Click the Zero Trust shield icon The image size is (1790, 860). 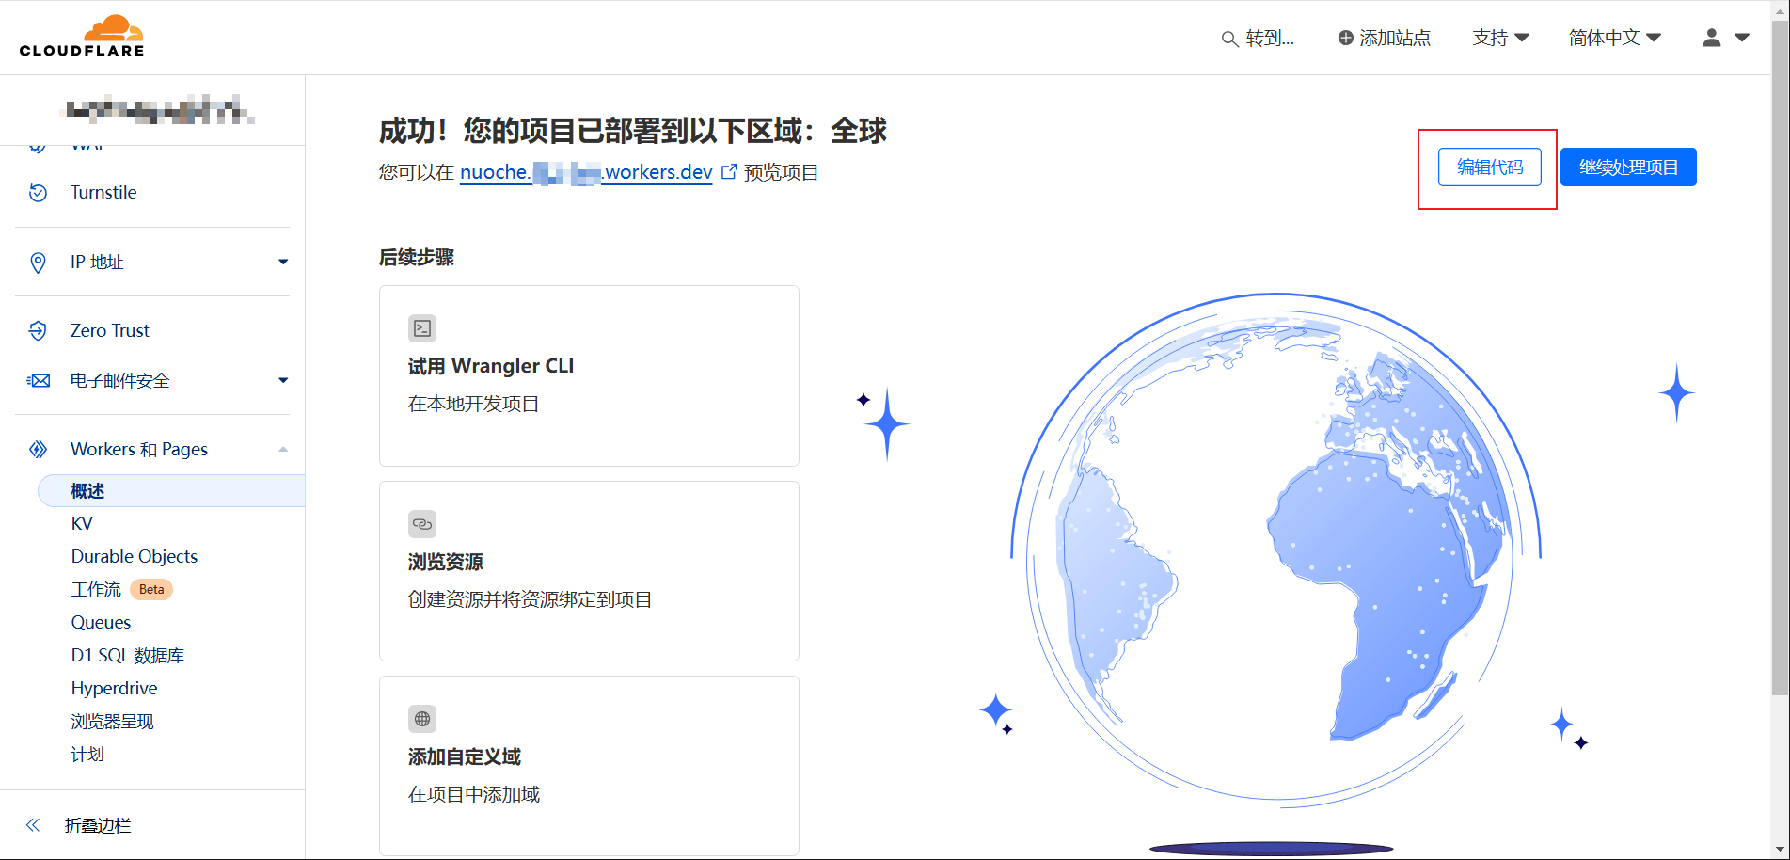[x=38, y=330]
